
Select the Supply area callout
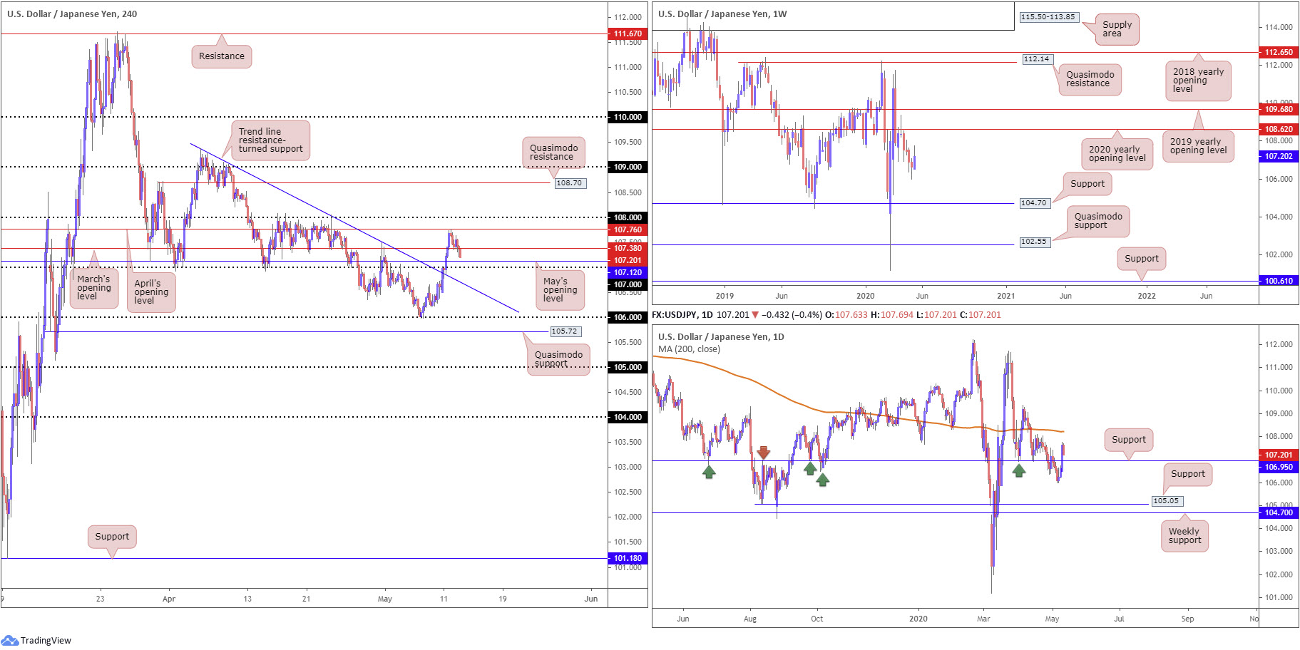1117,29
